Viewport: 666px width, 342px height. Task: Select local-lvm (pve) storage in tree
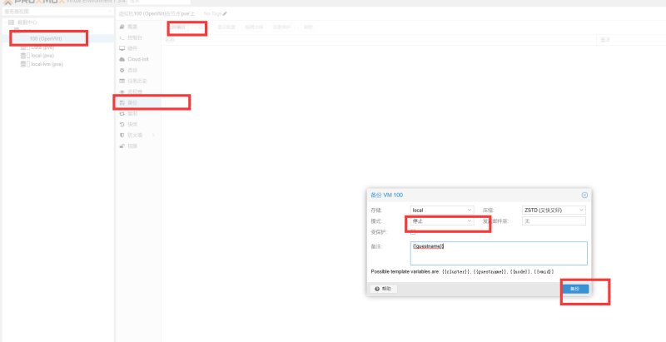pyautogui.click(x=47, y=64)
